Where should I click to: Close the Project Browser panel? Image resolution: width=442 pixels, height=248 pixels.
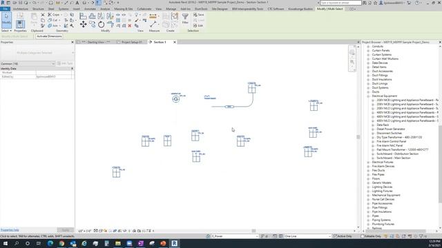pos(440,42)
